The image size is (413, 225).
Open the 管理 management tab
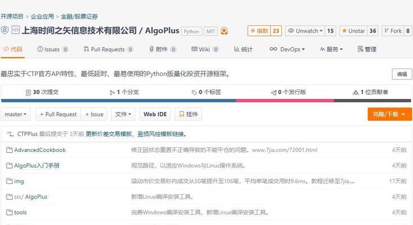(367, 49)
